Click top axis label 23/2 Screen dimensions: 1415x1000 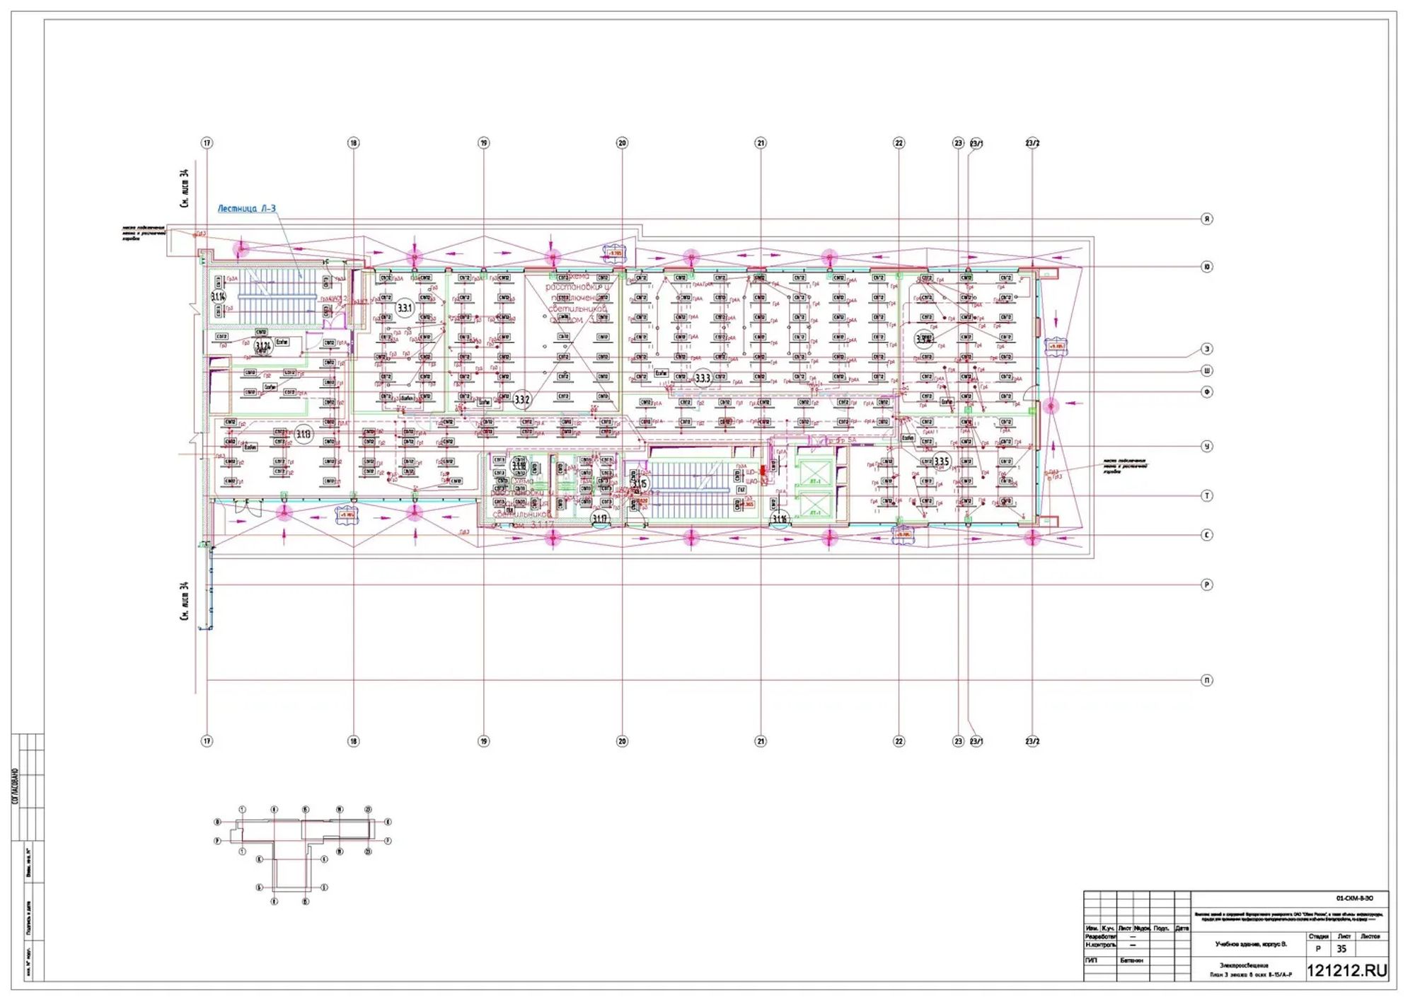(x=1032, y=144)
